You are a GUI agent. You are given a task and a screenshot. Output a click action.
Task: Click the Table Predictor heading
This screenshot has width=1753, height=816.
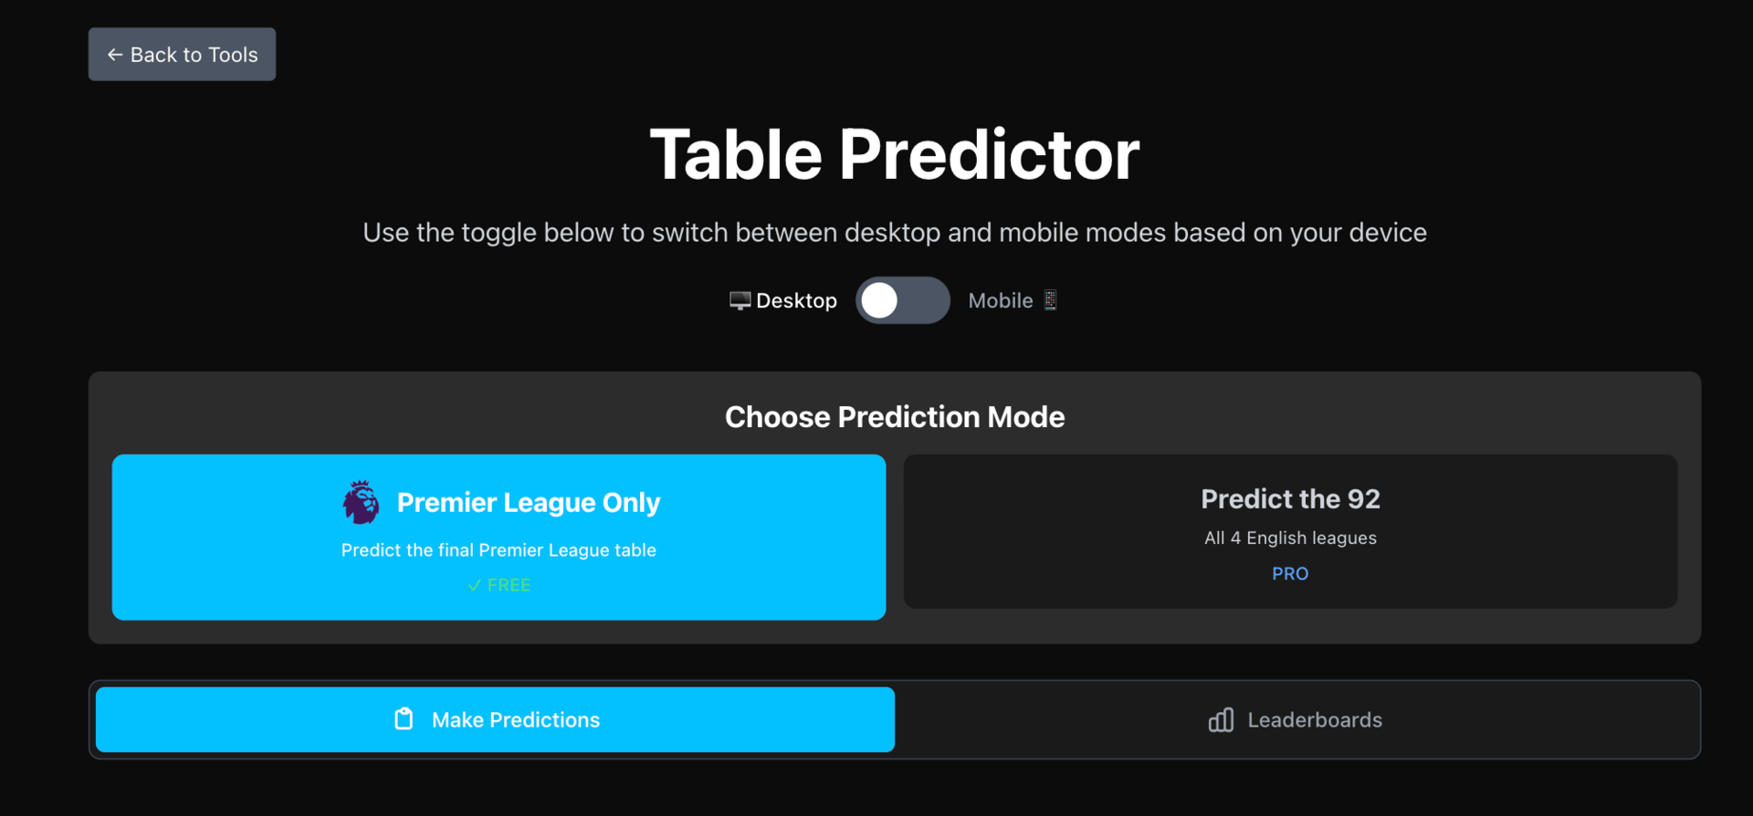pyautogui.click(x=894, y=154)
